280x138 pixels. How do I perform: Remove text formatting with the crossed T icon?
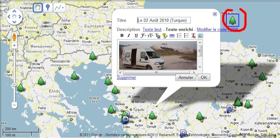(193, 36)
